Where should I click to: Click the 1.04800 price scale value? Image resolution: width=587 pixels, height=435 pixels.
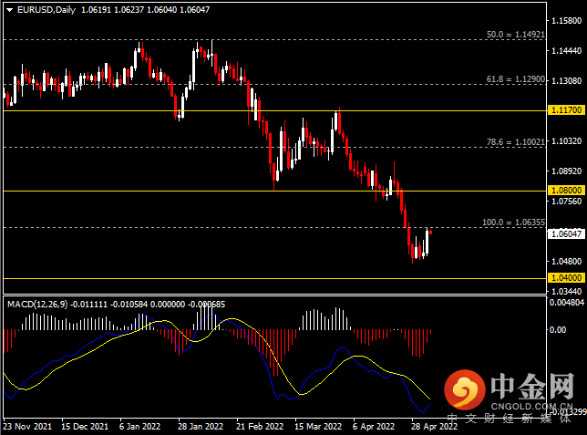tap(566, 261)
